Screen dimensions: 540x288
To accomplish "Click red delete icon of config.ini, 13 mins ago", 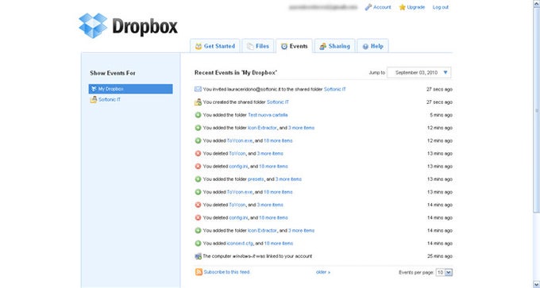I will (198, 166).
